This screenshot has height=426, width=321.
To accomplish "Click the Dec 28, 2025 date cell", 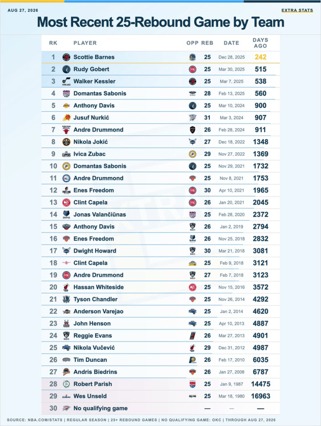I will [x=231, y=57].
